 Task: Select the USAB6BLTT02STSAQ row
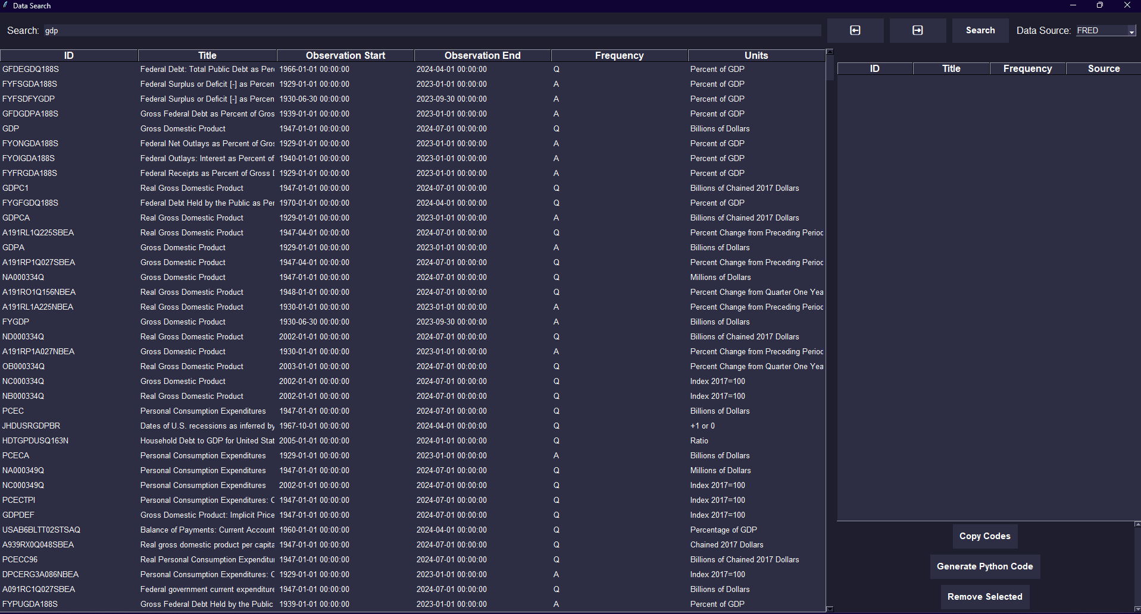point(412,530)
